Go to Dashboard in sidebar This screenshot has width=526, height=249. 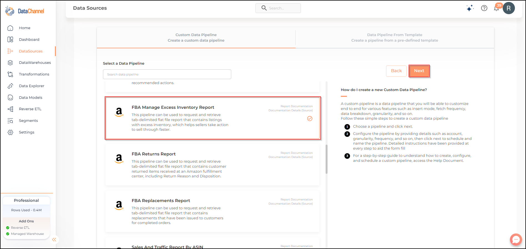[29, 39]
